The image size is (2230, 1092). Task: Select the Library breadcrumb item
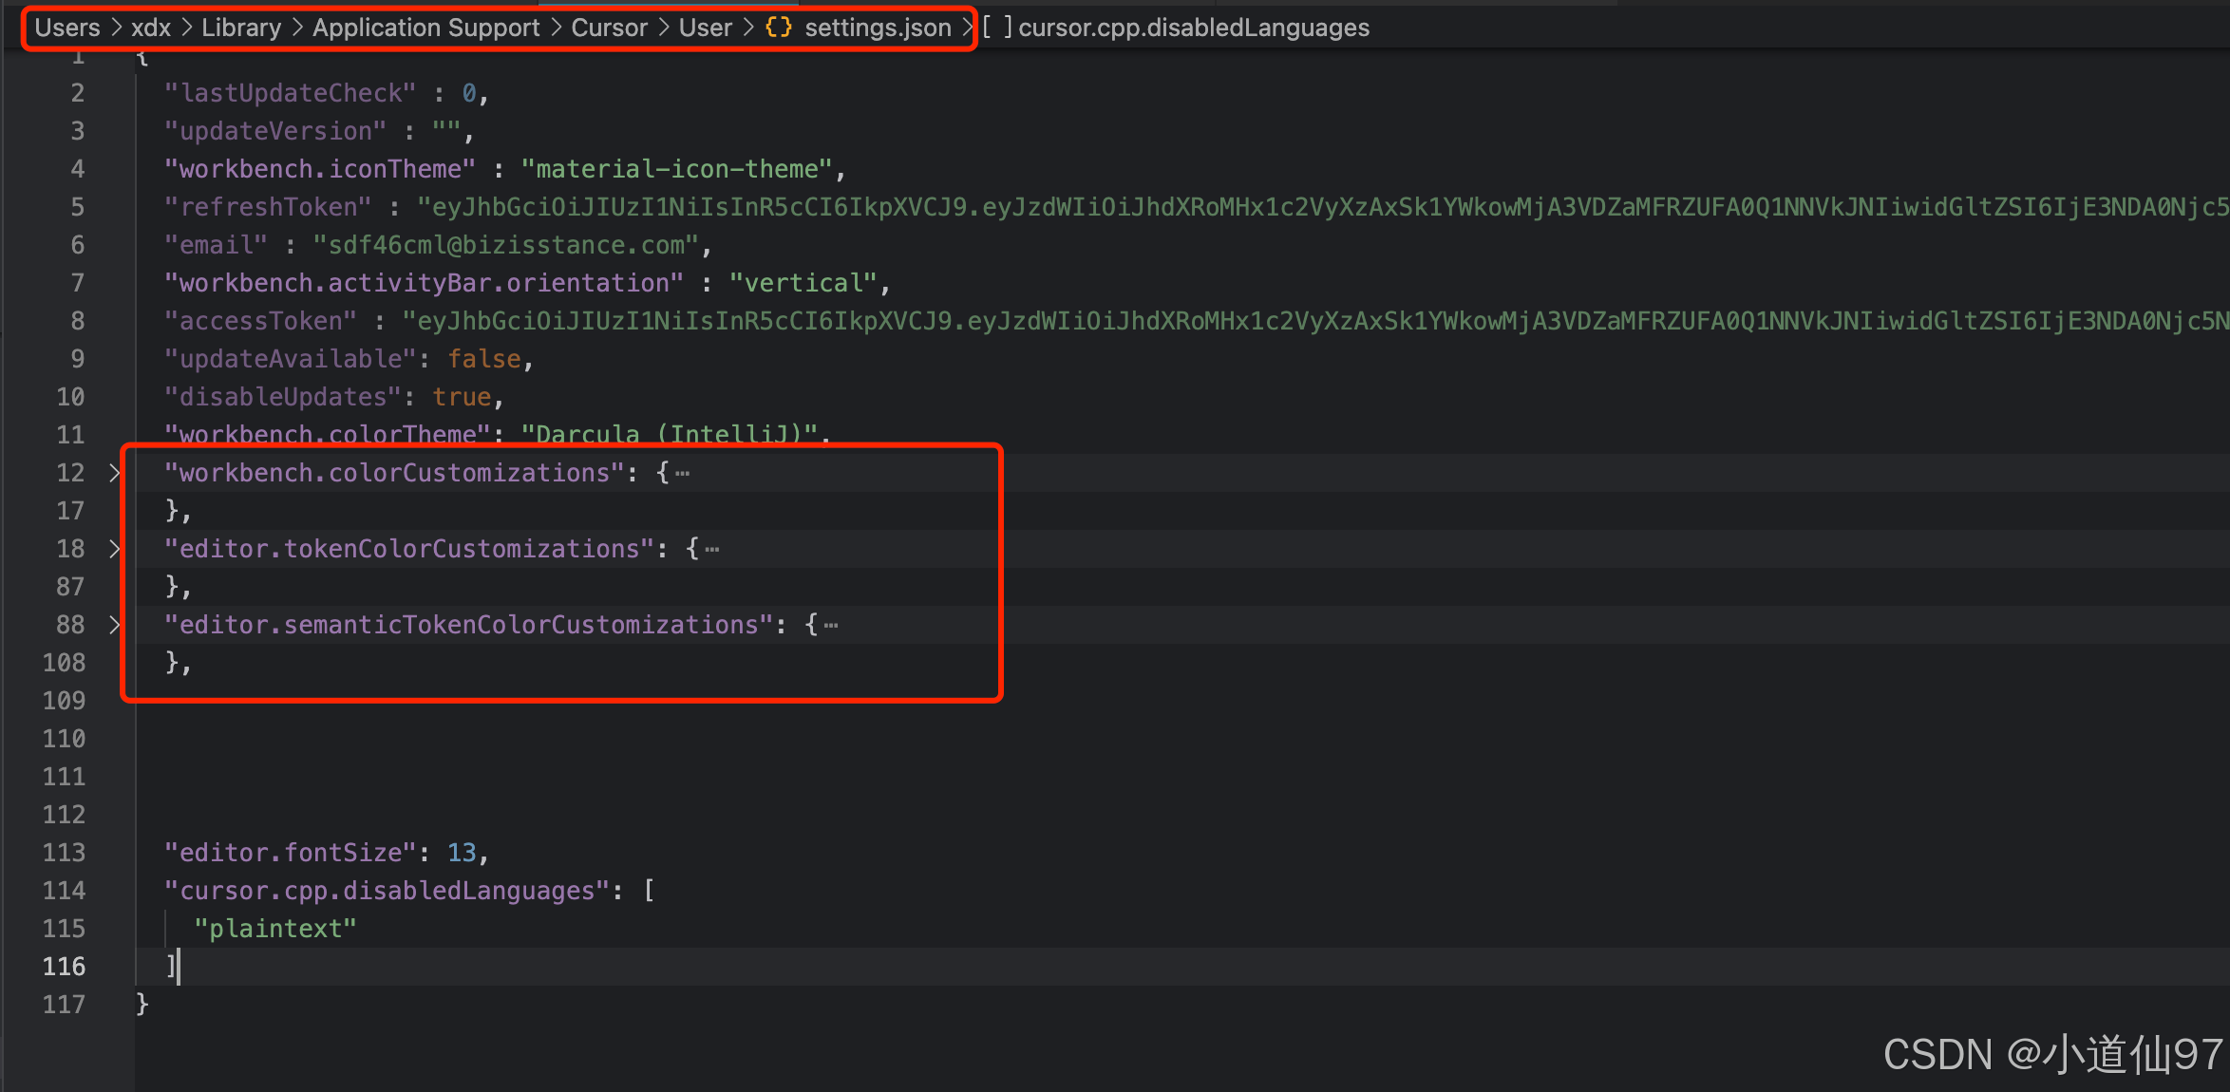[240, 28]
